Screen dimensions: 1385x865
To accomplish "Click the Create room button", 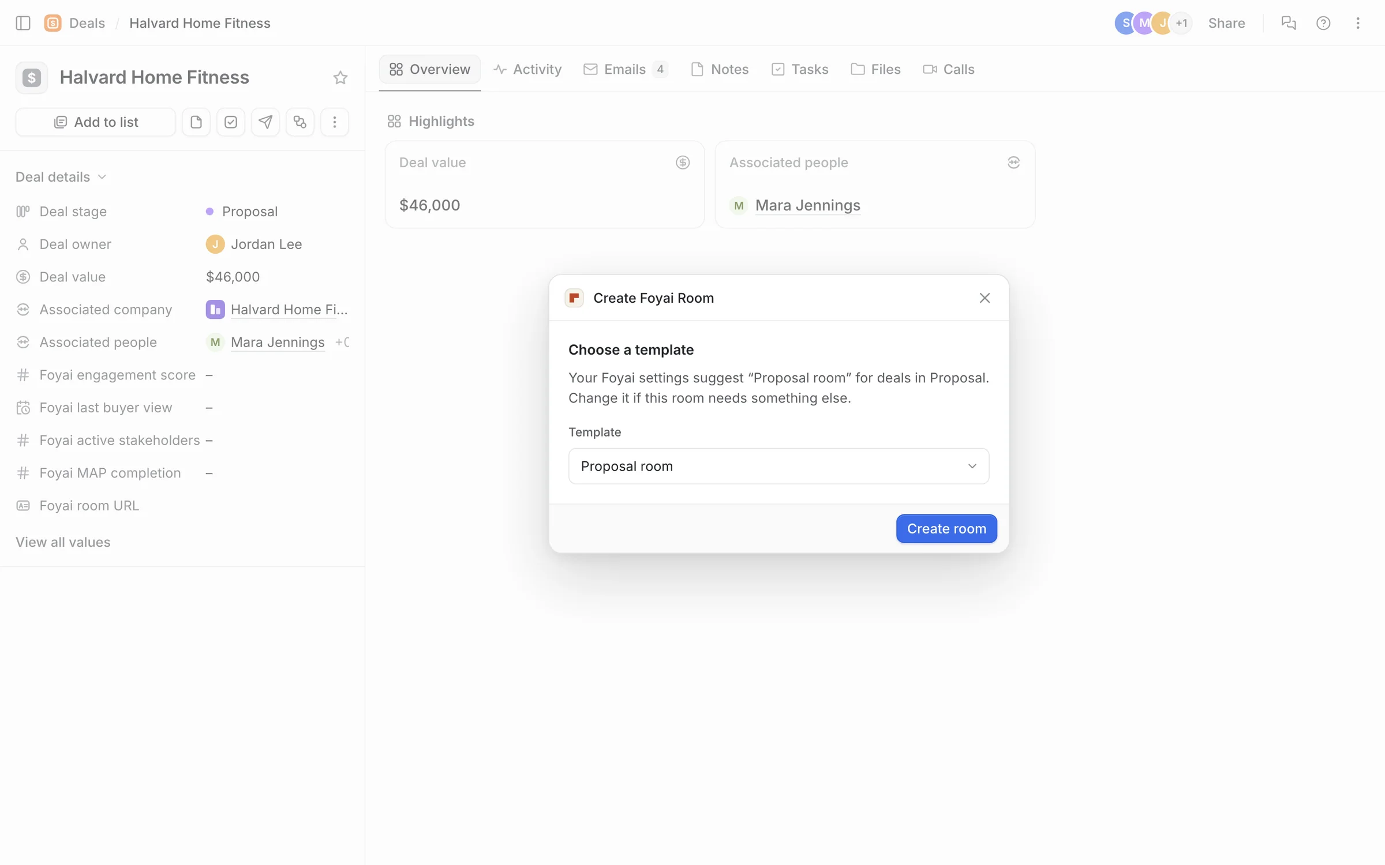I will tap(946, 528).
